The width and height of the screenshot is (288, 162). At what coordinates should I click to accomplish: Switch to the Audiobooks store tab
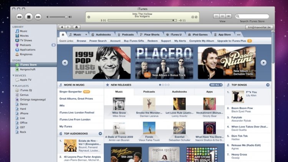[x=101, y=34]
